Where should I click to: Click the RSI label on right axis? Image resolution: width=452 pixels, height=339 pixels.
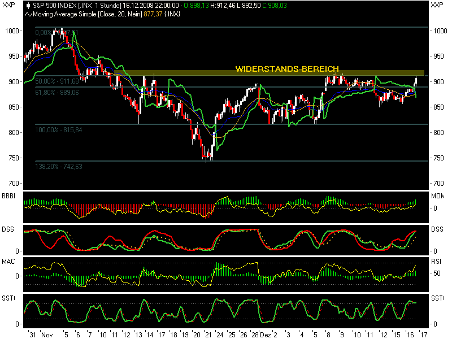point(436,262)
